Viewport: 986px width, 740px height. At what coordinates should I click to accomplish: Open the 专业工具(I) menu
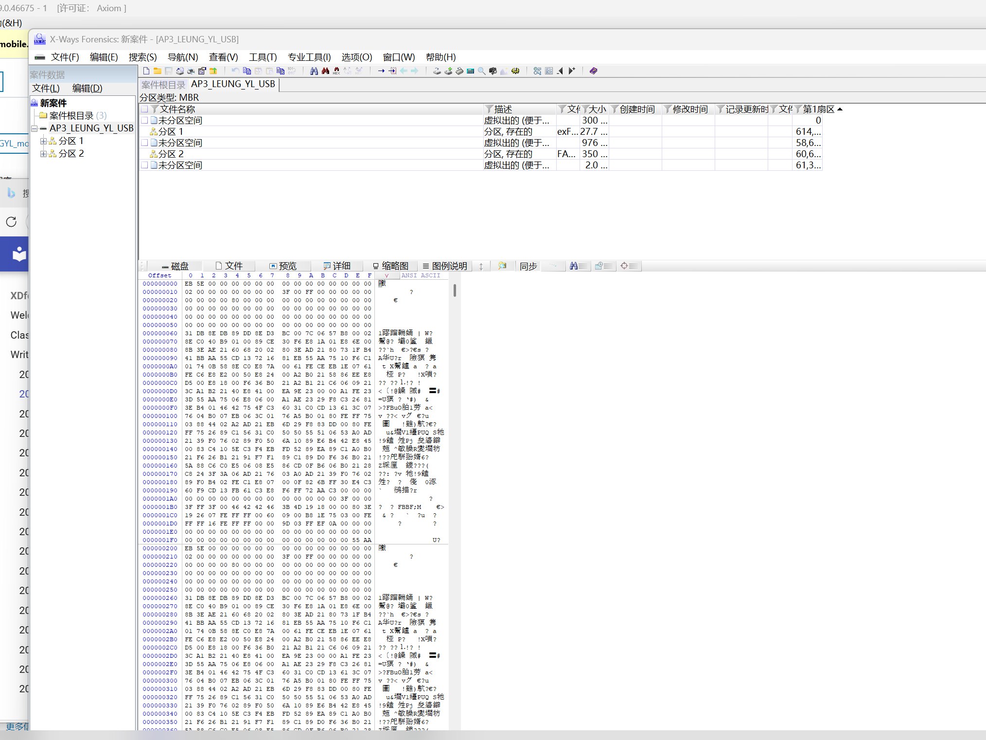click(309, 57)
